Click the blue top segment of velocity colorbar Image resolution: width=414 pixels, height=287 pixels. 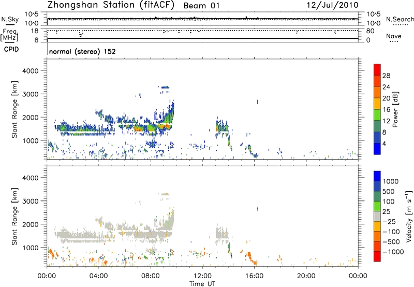pos(377,176)
